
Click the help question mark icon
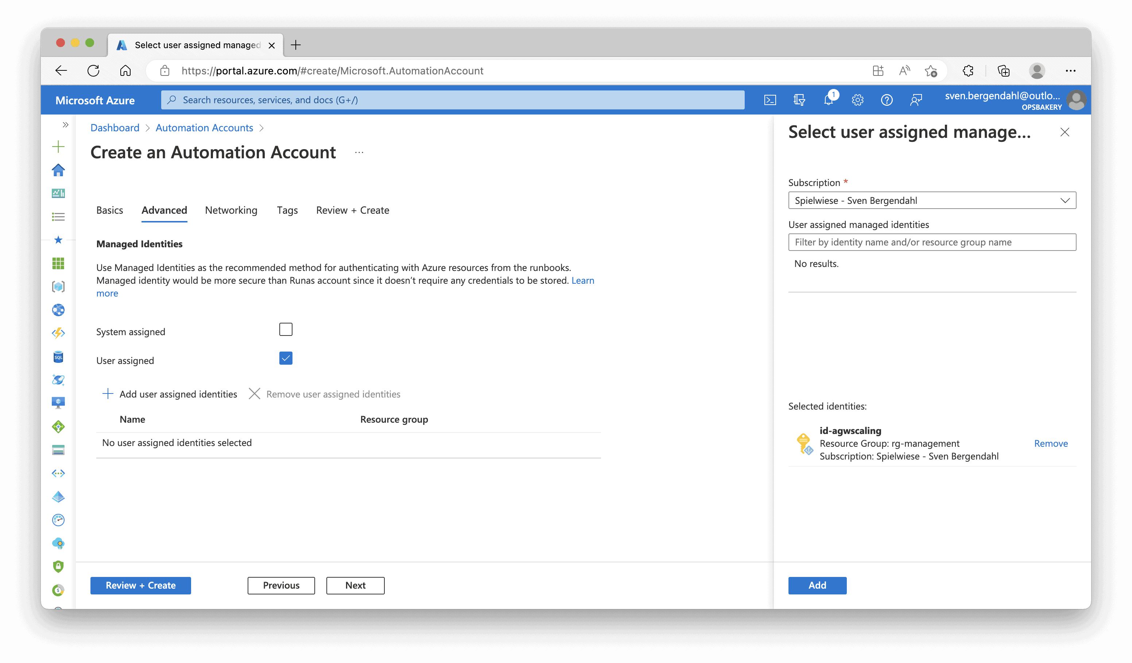point(887,100)
